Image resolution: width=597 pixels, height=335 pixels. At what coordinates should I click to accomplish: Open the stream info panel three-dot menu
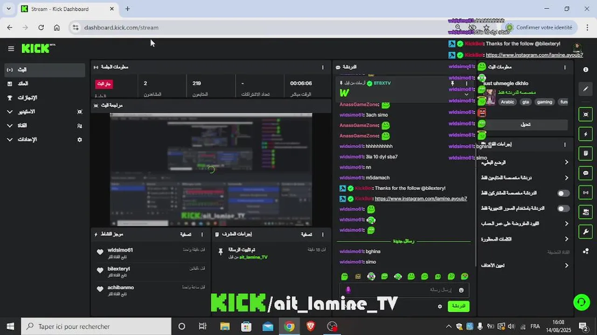(x=565, y=67)
